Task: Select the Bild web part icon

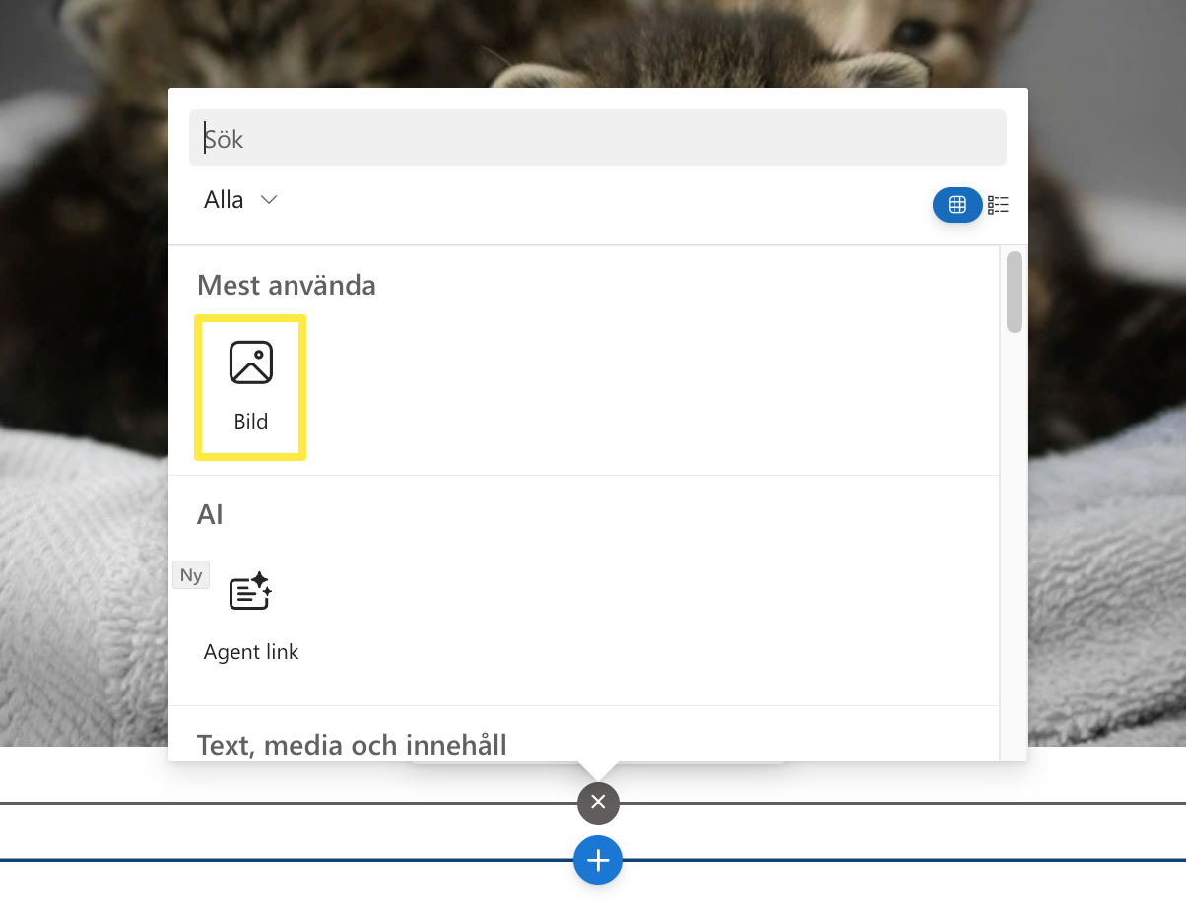Action: click(x=250, y=363)
